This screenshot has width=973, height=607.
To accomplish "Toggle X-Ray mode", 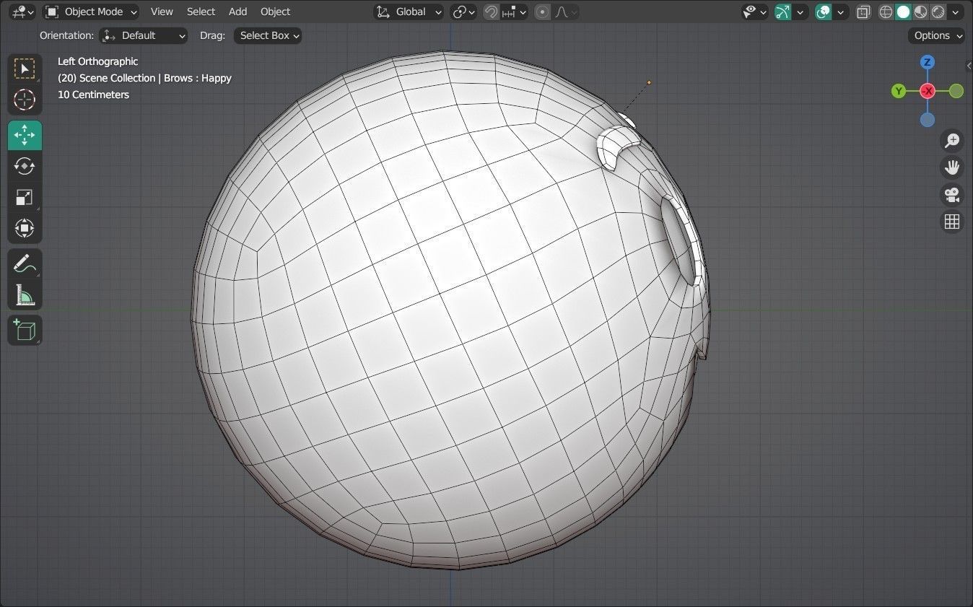I will (x=863, y=12).
